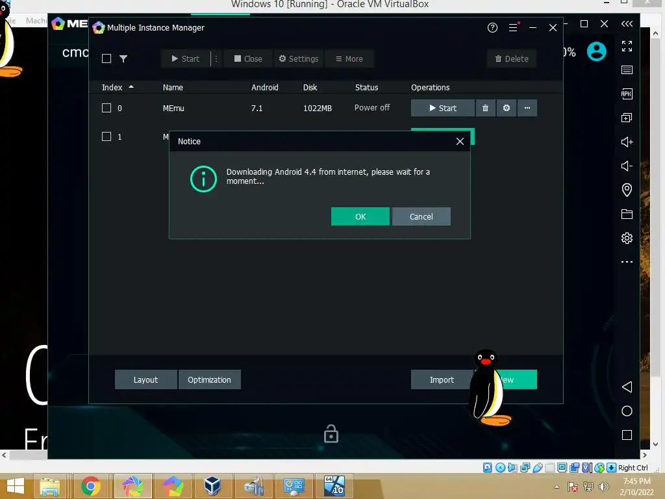Click the APK install icon
665x499 pixels.
(x=627, y=94)
